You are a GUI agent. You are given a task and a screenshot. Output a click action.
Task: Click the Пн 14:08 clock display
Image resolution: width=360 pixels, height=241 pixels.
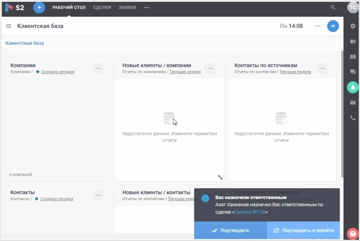tap(292, 26)
